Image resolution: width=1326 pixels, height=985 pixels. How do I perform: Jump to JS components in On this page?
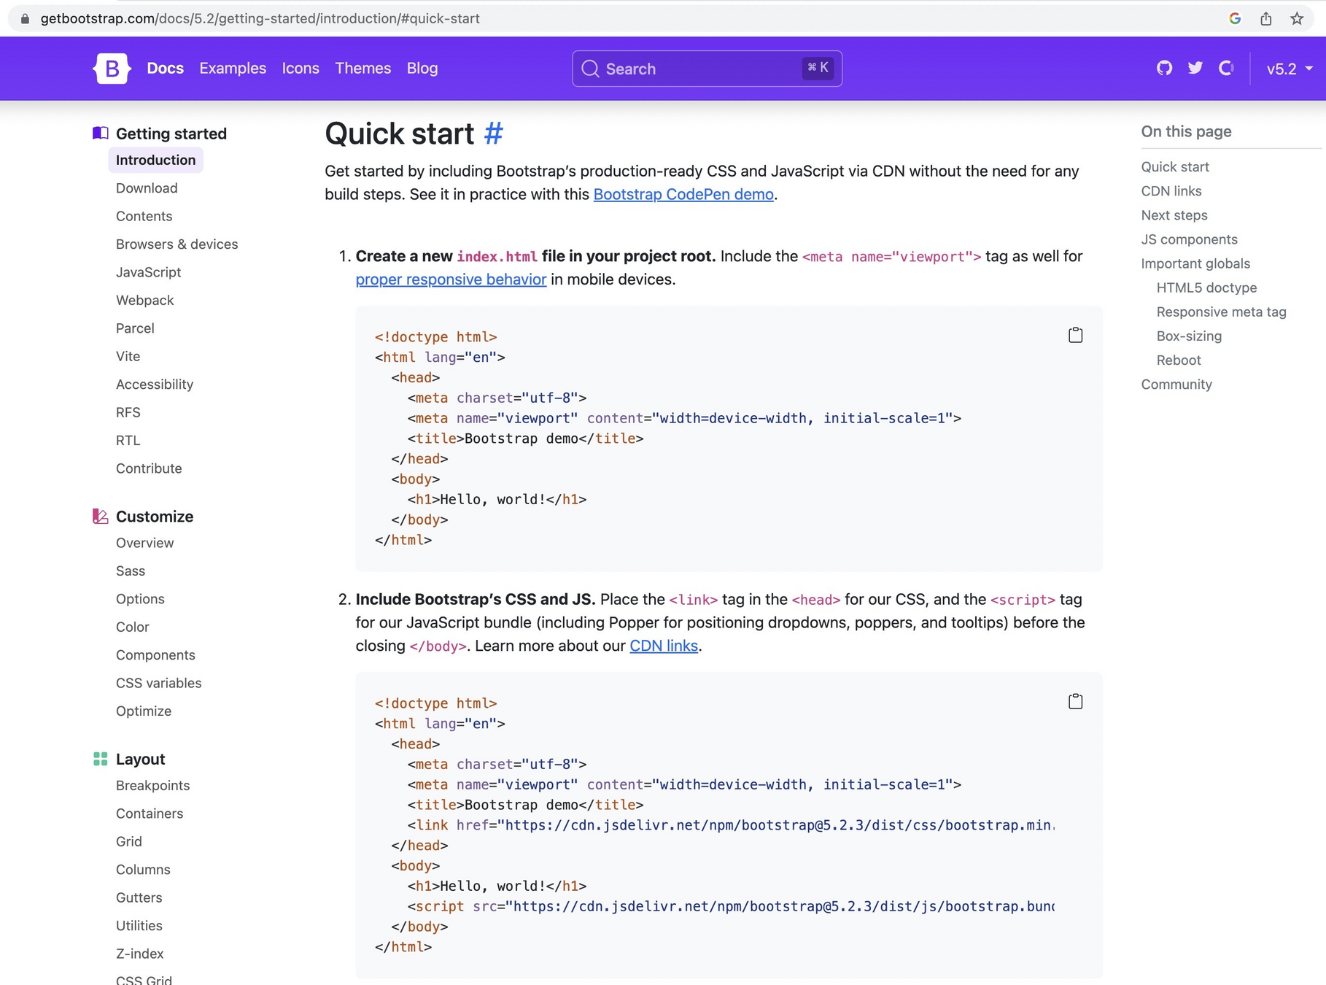pyautogui.click(x=1190, y=239)
